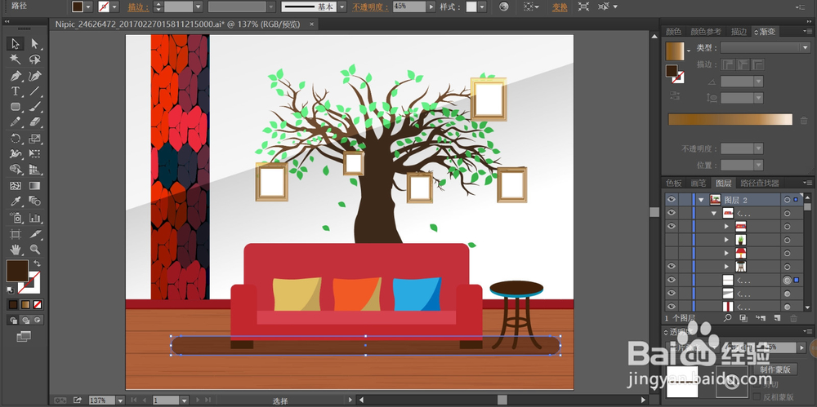
Task: Show the hidden plant sublayer
Action: (671, 240)
